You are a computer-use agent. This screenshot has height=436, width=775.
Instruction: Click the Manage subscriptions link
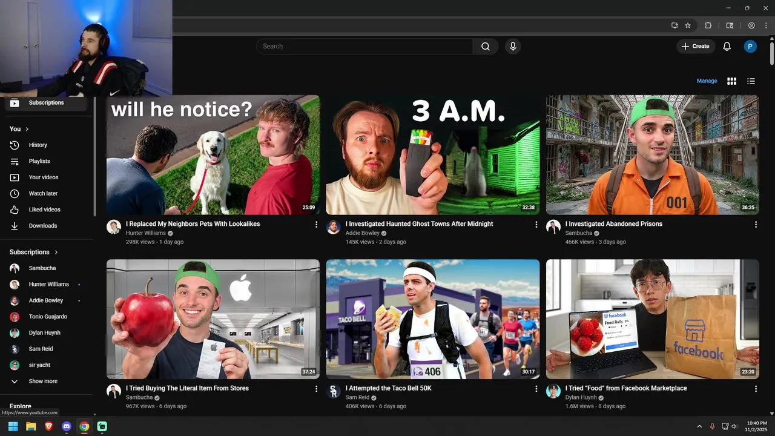(x=707, y=81)
